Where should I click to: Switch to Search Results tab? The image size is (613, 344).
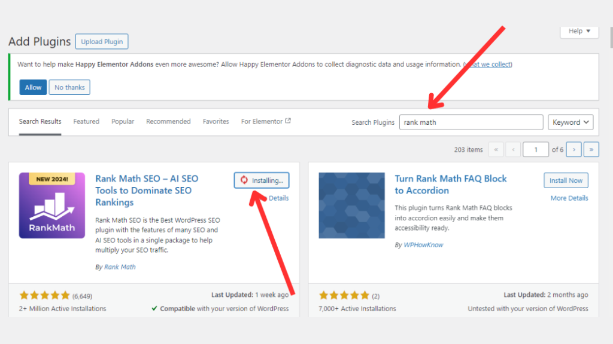click(40, 121)
